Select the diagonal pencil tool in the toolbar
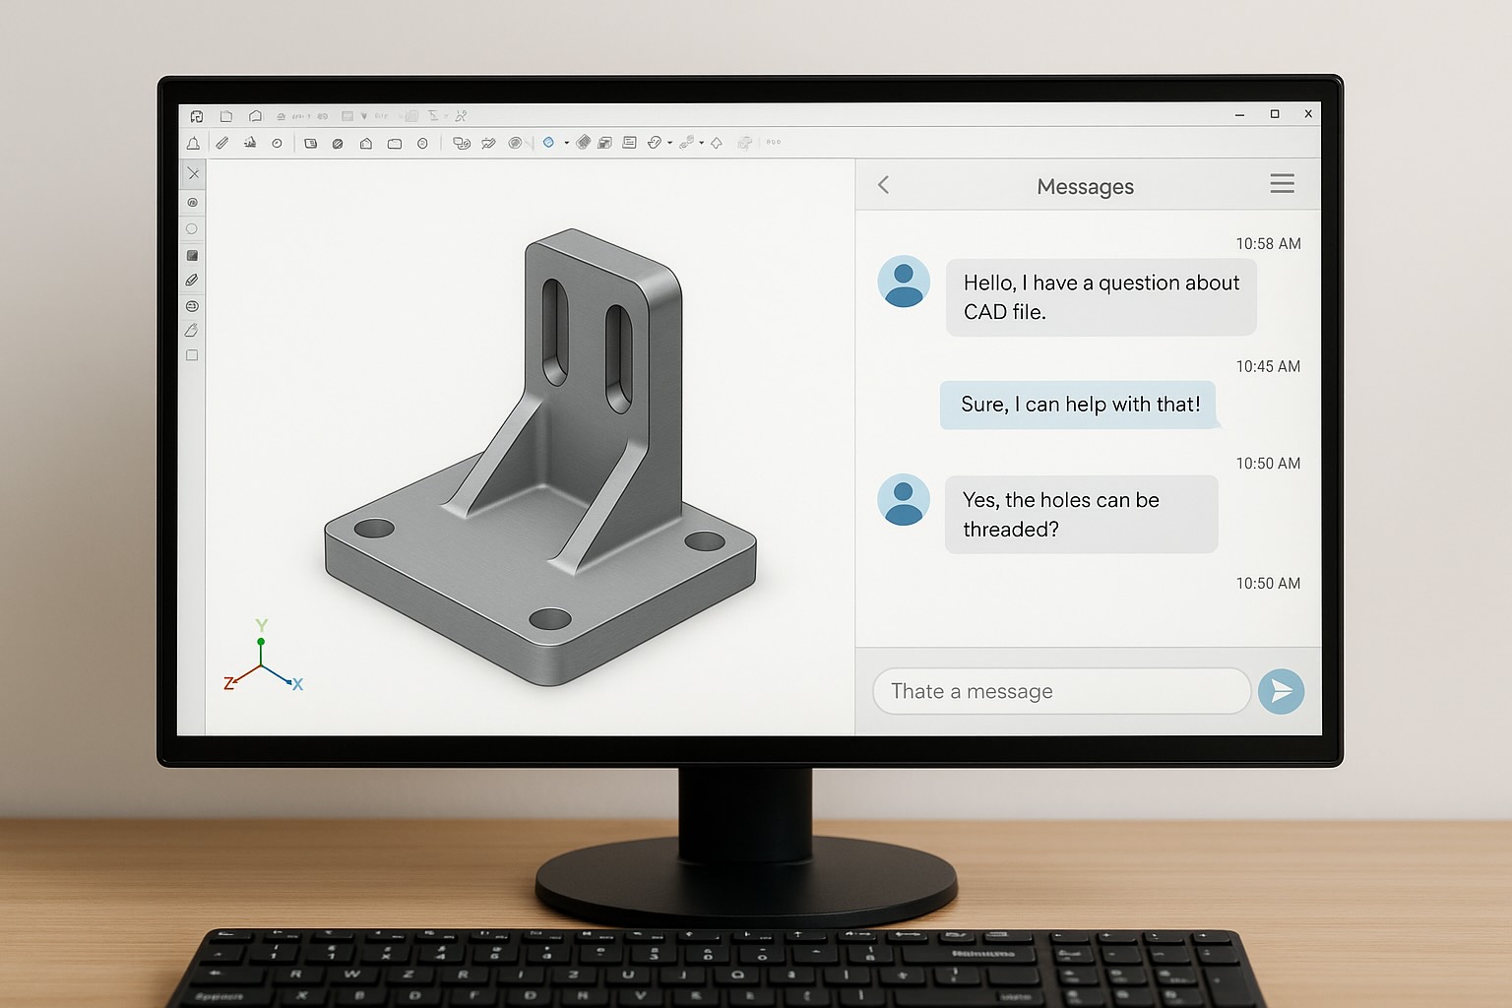The image size is (1512, 1008). pos(222,143)
